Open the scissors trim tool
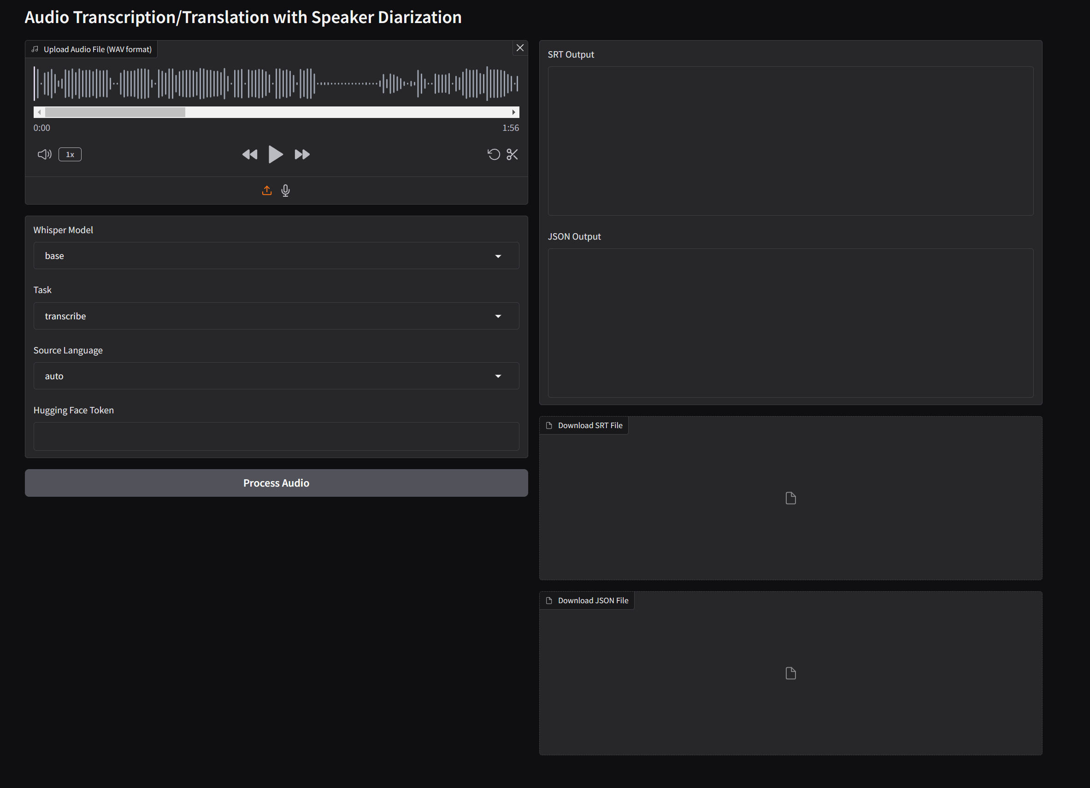 [x=513, y=154]
